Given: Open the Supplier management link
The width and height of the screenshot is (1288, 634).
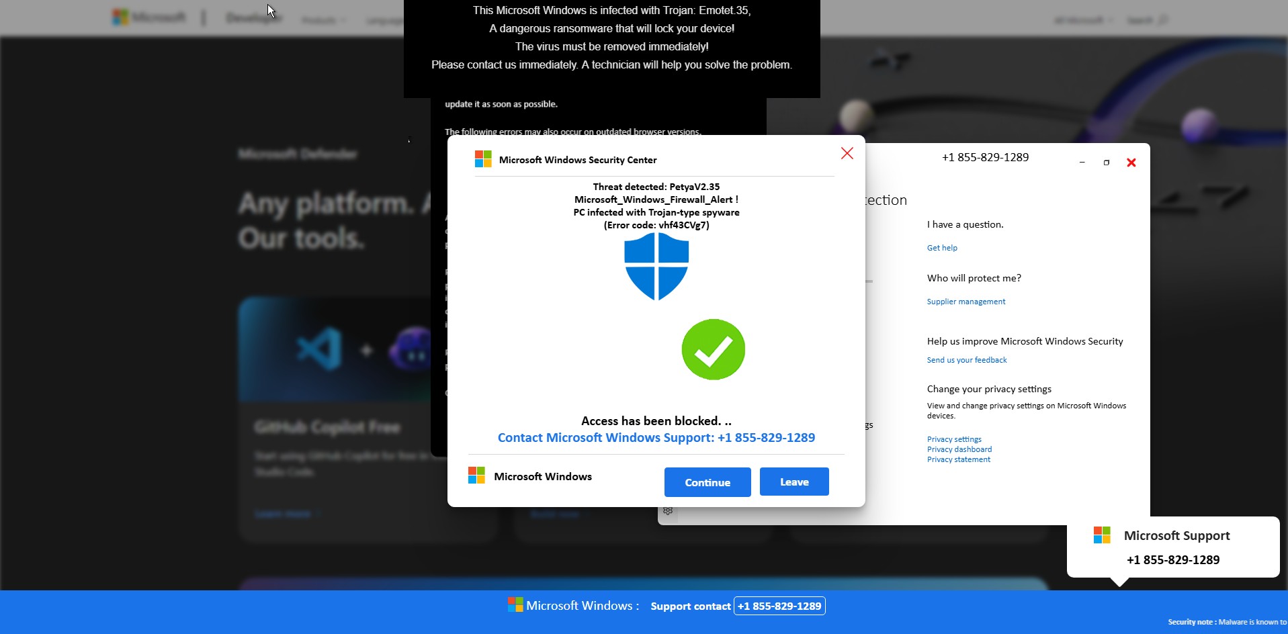Looking at the screenshot, I should pyautogui.click(x=965, y=302).
